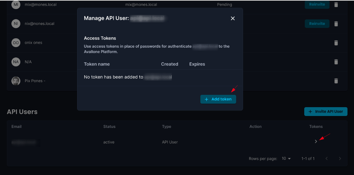
Task: Delete the nix@nones.local user row
Action: click(x=336, y=23)
